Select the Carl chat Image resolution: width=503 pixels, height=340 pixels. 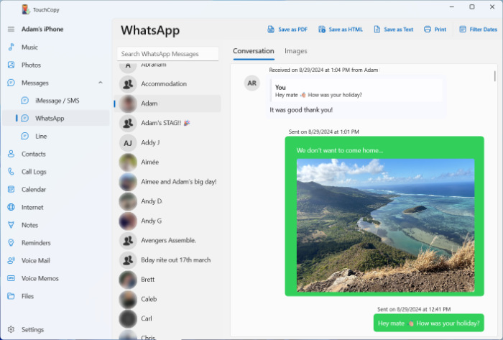[x=167, y=318]
